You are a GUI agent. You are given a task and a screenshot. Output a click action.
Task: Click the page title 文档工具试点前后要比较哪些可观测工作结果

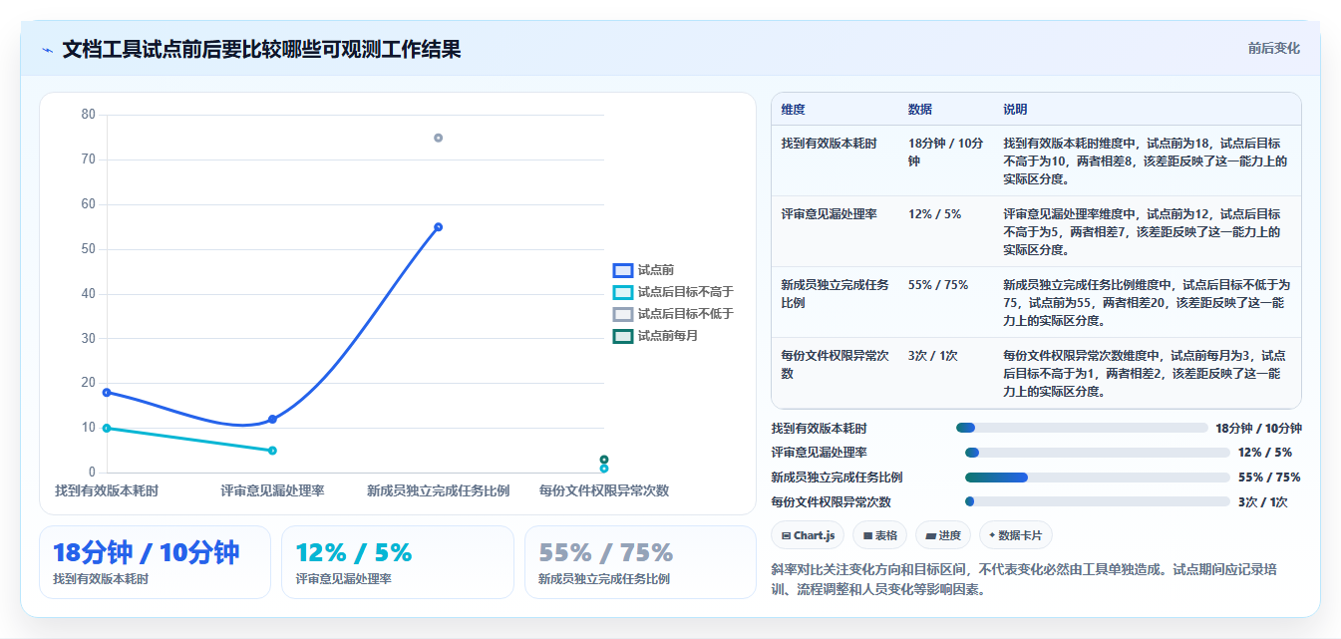[261, 49]
